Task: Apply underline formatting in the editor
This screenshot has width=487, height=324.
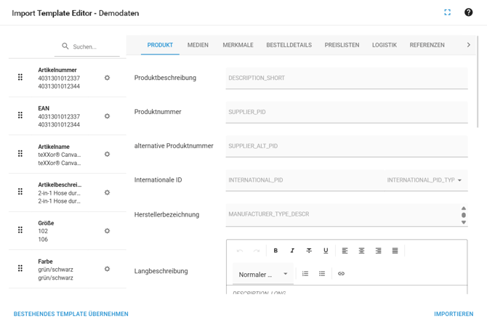Action: point(326,251)
